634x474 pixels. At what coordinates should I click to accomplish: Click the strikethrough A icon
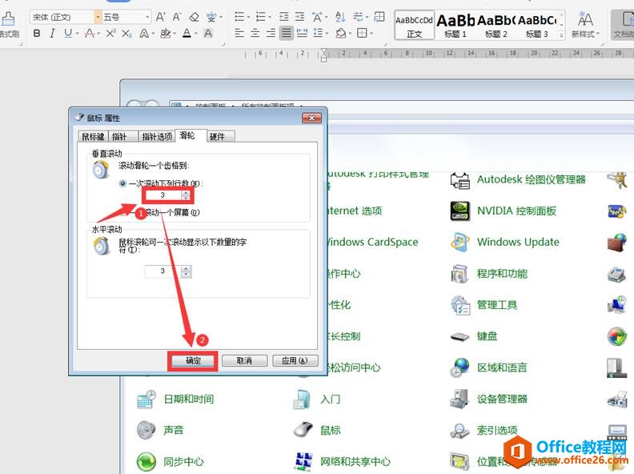click(x=90, y=33)
